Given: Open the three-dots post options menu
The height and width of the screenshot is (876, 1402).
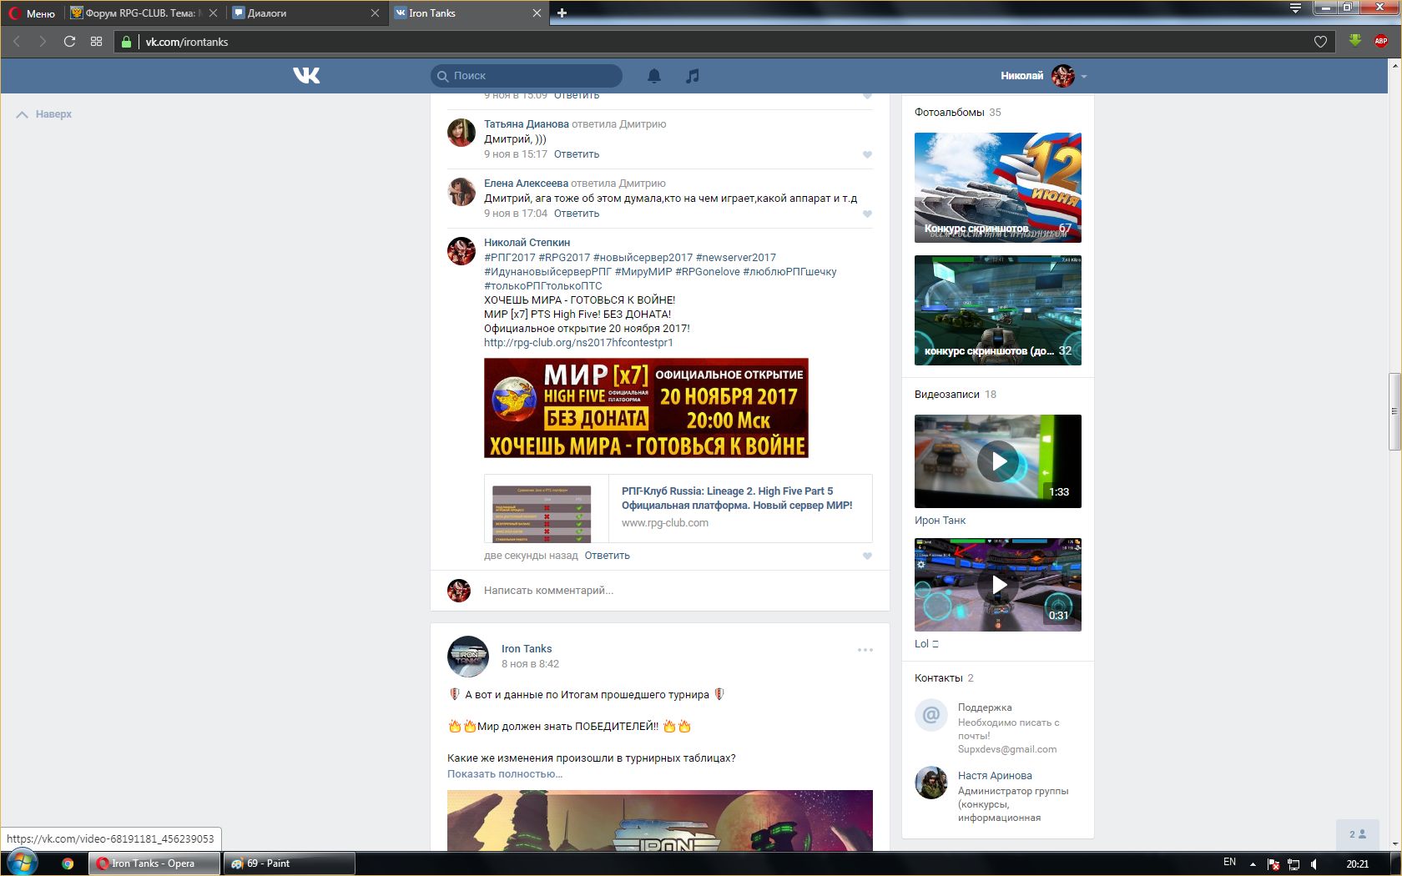Looking at the screenshot, I should (x=865, y=650).
